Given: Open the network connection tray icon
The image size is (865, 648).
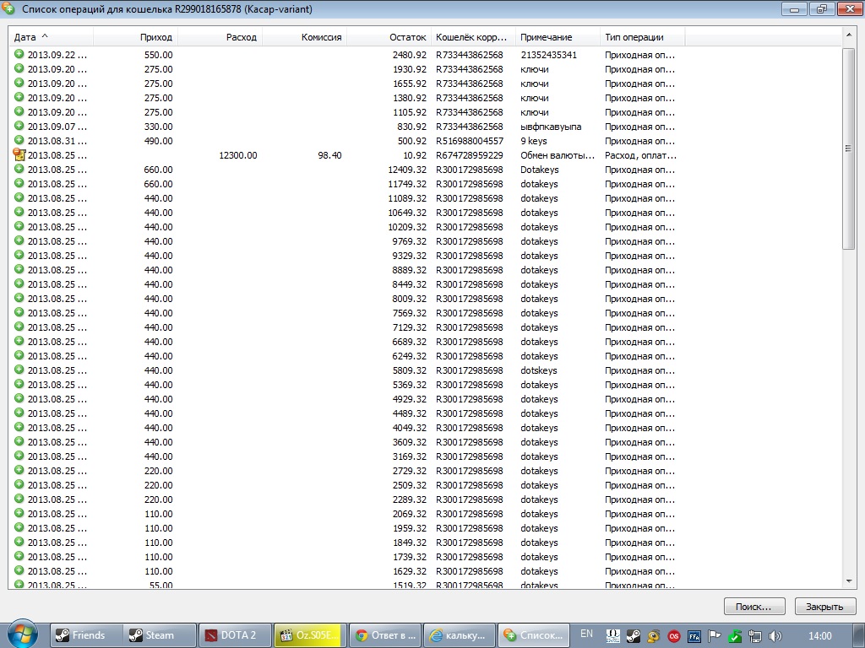Looking at the screenshot, I should (x=754, y=636).
